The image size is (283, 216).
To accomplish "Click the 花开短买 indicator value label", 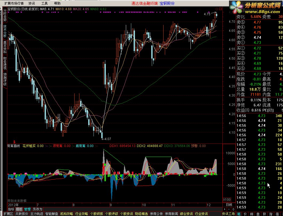I will [33, 146].
